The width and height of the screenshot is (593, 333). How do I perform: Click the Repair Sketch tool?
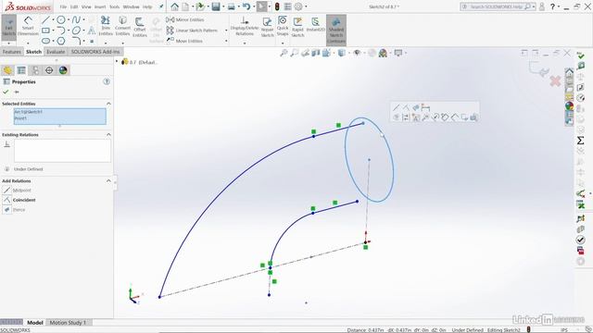click(x=268, y=27)
